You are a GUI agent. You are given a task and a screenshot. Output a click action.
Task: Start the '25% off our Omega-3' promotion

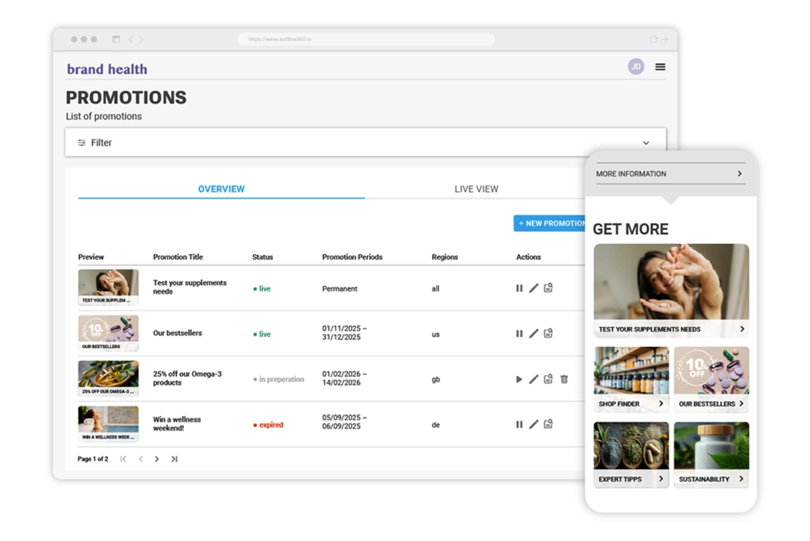(519, 379)
